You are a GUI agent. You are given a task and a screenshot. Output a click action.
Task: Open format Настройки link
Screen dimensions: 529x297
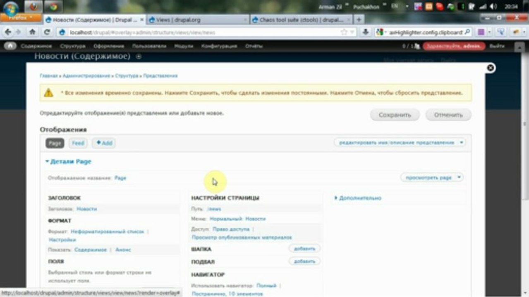click(62, 240)
